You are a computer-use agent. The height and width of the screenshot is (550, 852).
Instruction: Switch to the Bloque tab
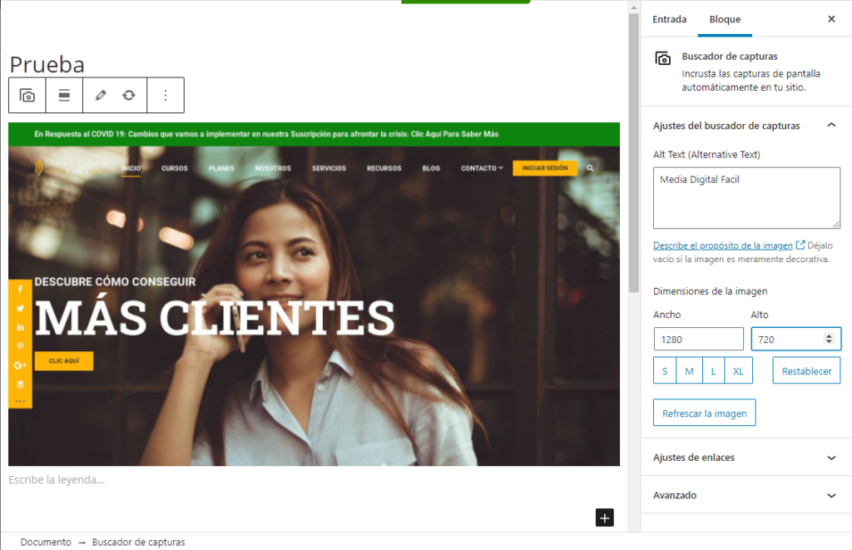point(725,18)
